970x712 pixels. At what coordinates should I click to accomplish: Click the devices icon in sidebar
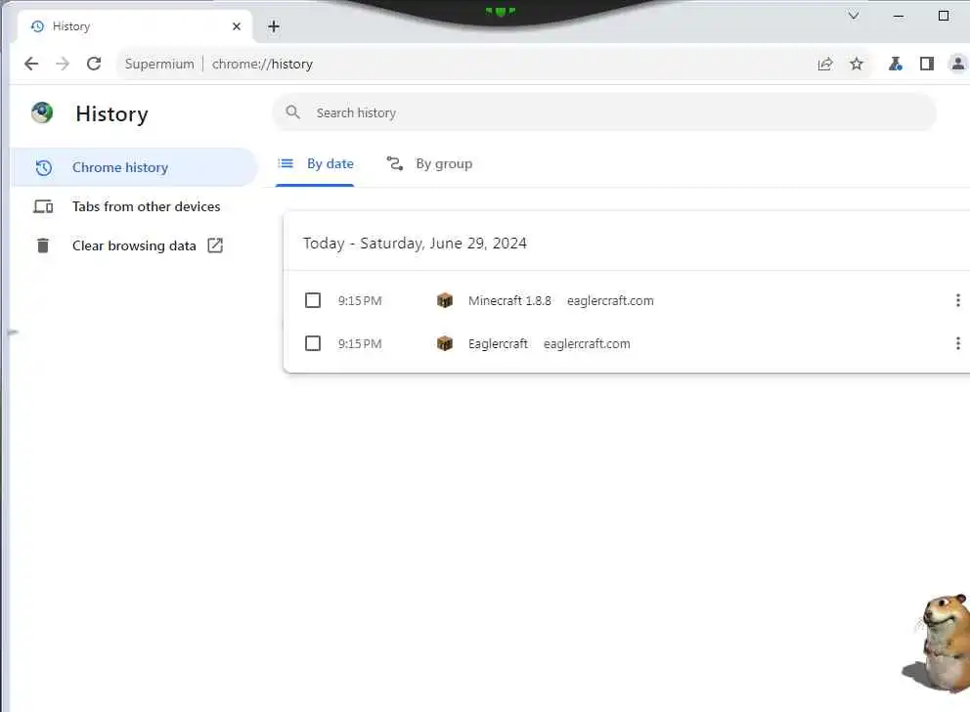[x=43, y=206]
